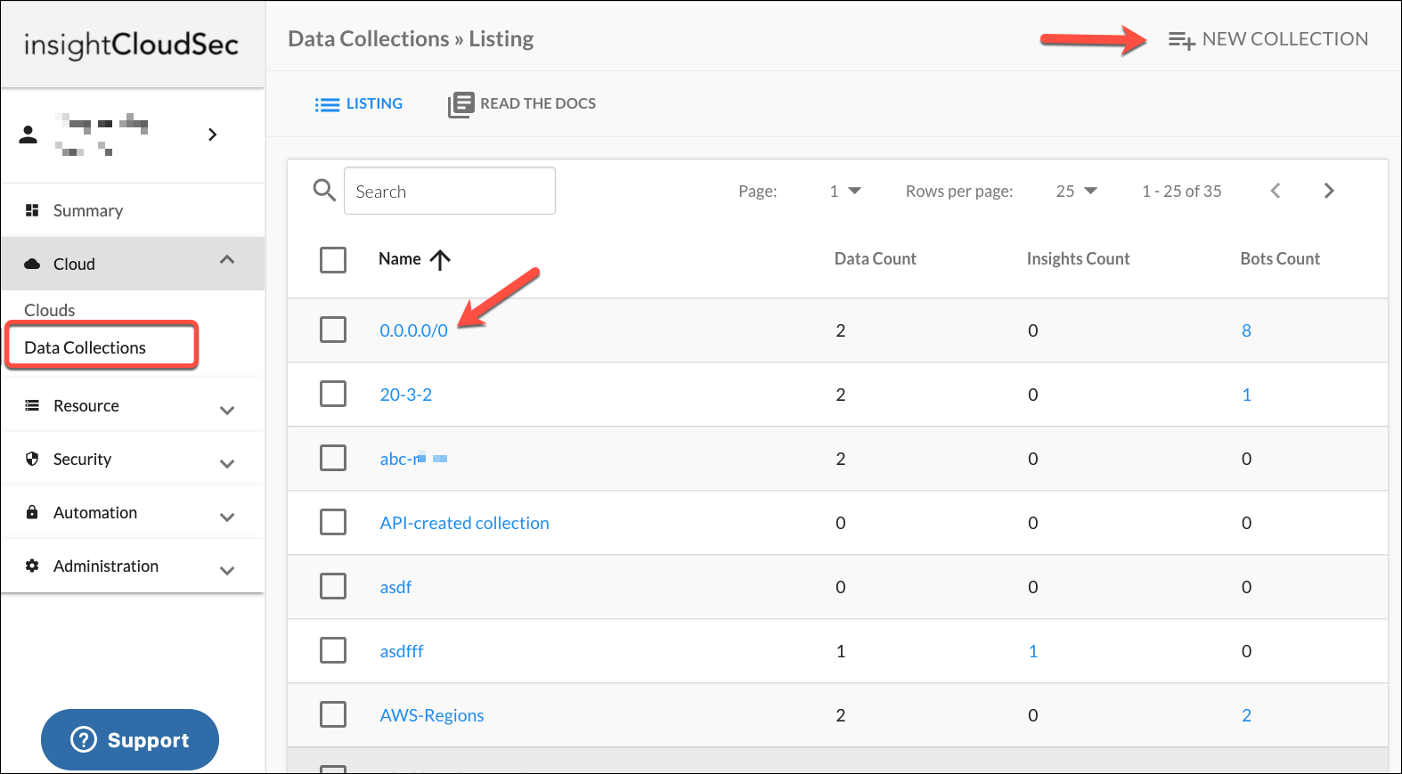
Task: Click the Administration gear icon
Action: tap(32, 566)
